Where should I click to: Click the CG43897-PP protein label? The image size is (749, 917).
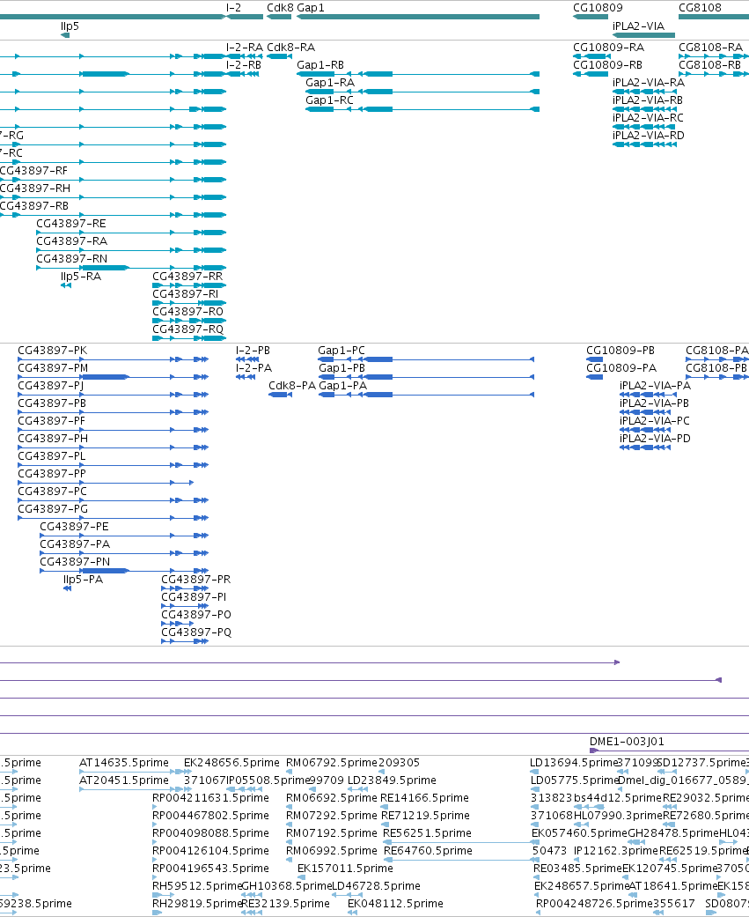(52, 473)
